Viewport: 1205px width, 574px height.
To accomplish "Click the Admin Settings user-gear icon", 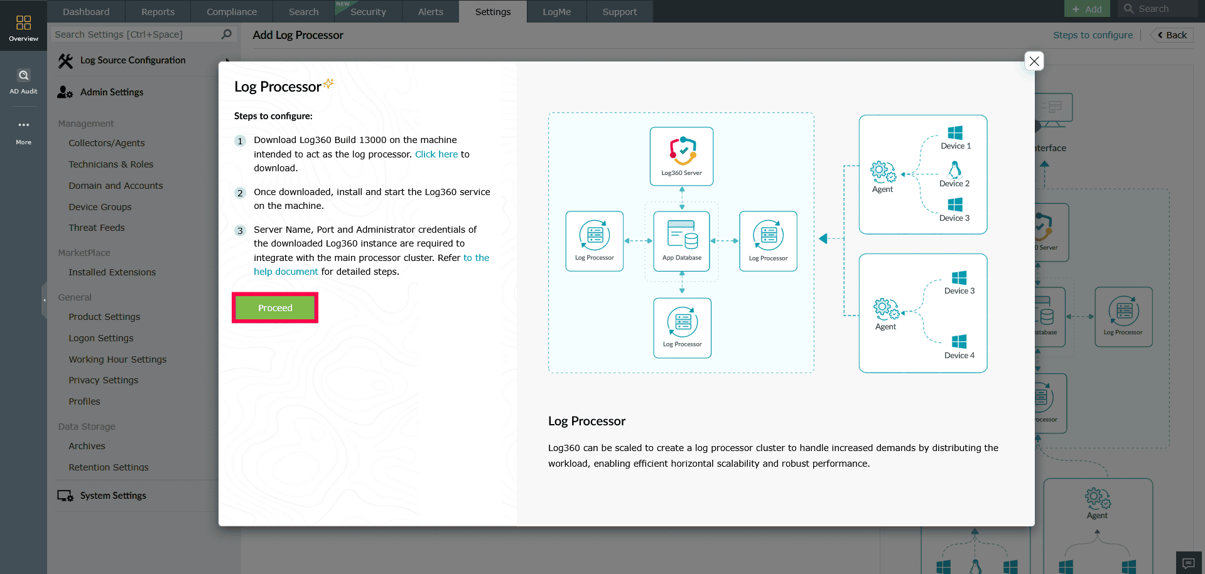I will (65, 92).
